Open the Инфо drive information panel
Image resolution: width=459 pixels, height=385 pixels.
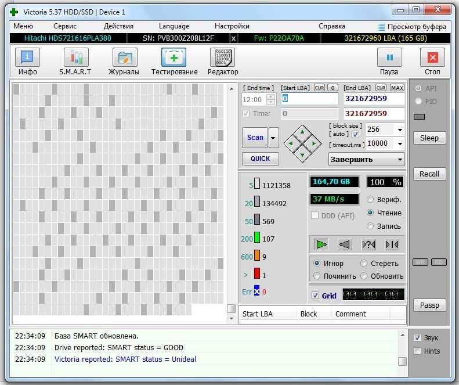tap(27, 62)
